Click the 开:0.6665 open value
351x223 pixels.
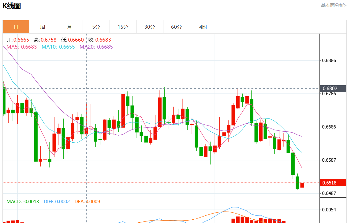[18, 40]
